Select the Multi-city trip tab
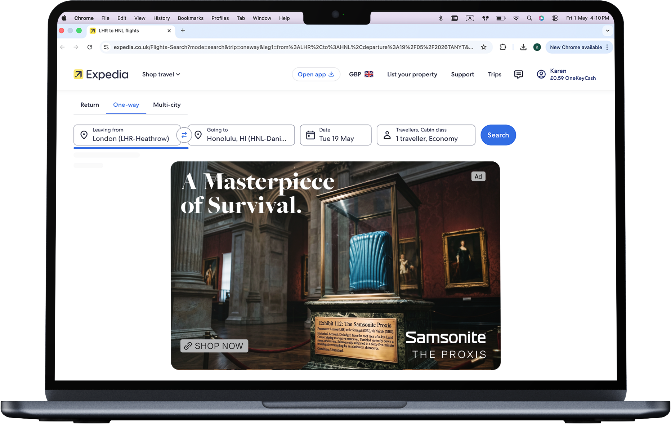Viewport: 671px width, 424px height. coord(167,105)
